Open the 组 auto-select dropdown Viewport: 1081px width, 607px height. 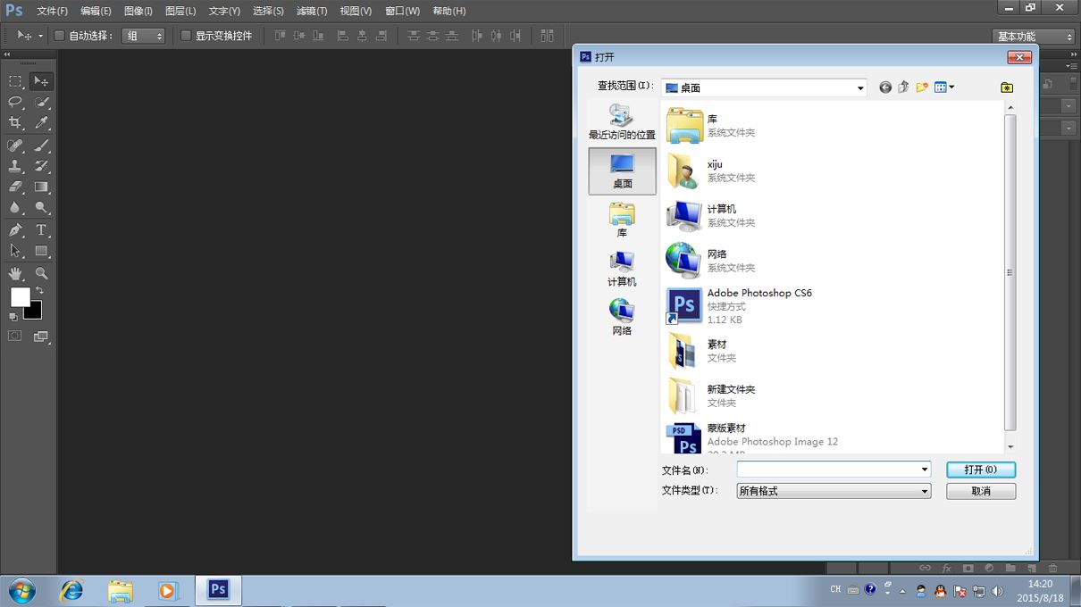click(x=143, y=36)
